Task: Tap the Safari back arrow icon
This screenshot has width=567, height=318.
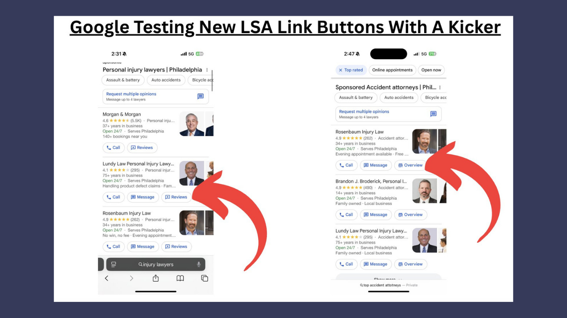Action: point(107,278)
